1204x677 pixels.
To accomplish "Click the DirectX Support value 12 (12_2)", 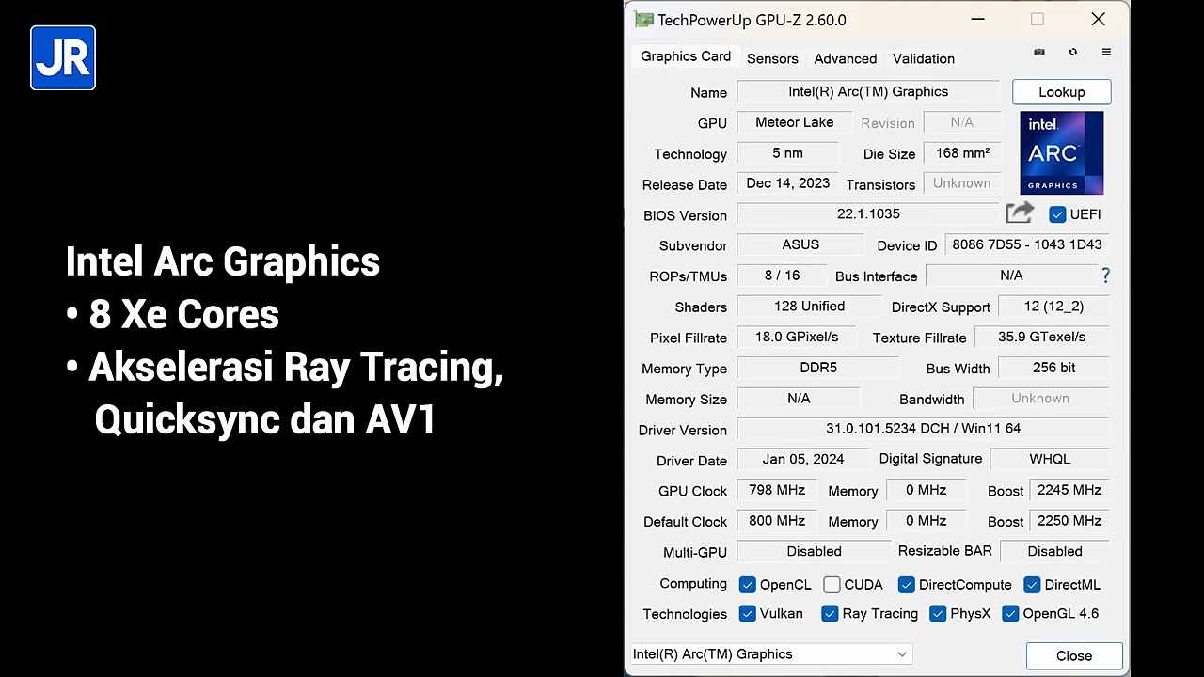I will [x=1053, y=307].
